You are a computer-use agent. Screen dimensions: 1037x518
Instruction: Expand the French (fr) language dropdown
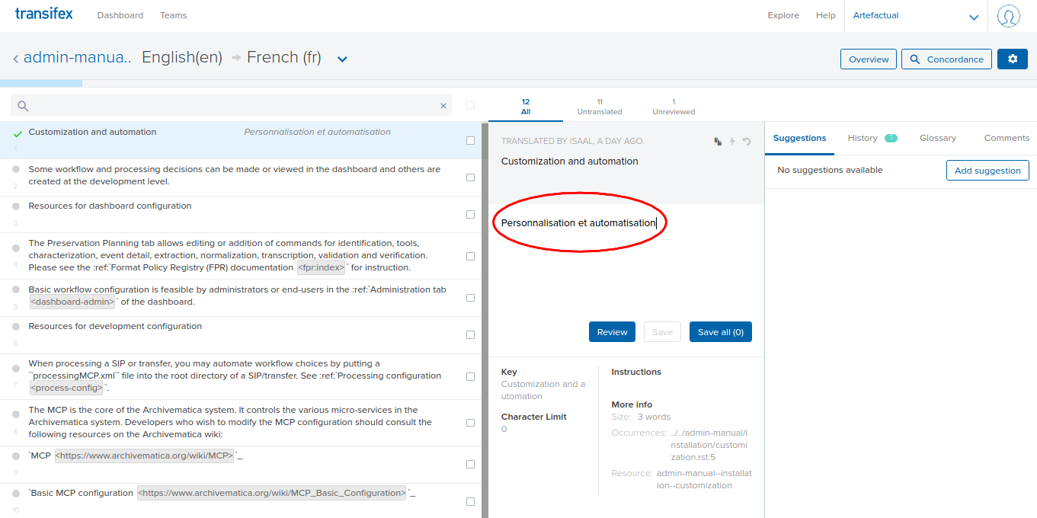pos(342,59)
